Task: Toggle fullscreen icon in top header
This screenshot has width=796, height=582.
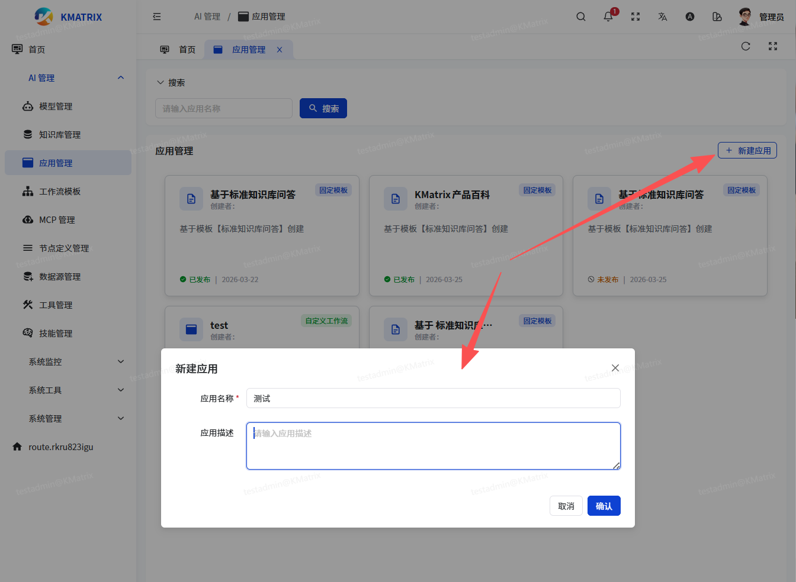Action: (635, 17)
